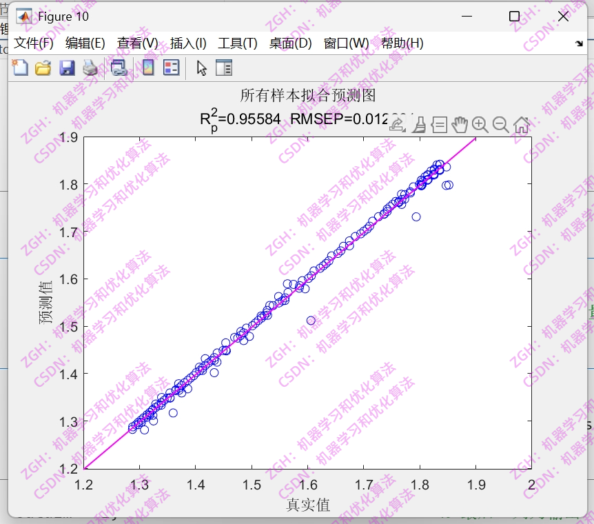
Task: Select the data brushing tool on axes
Action: (419, 125)
